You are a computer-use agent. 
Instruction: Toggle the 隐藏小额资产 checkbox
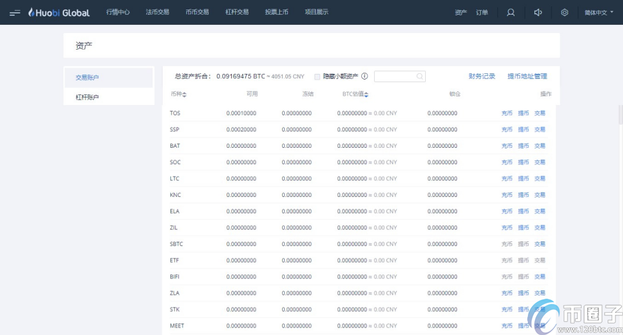click(317, 76)
